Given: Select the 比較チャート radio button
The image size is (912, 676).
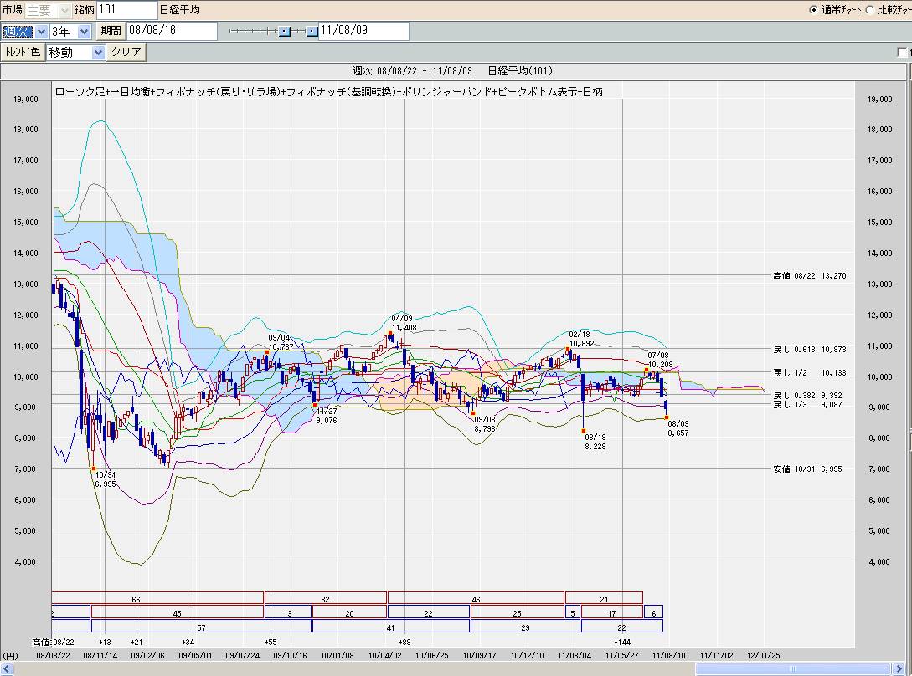Looking at the screenshot, I should click(870, 10).
